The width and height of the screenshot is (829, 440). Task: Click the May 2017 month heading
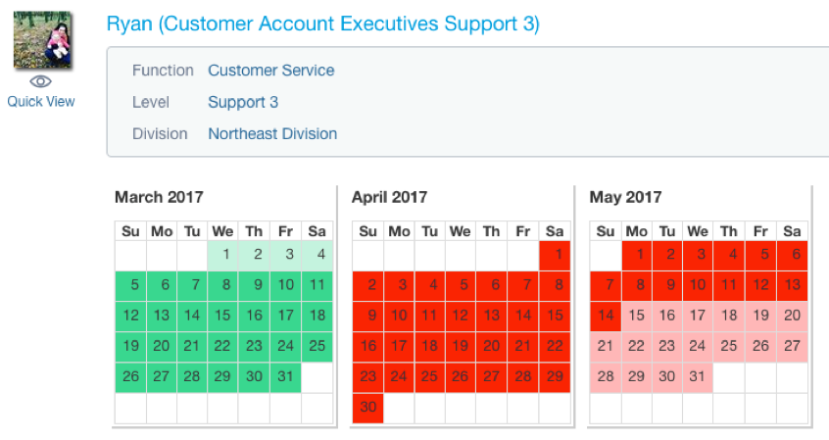tap(625, 197)
